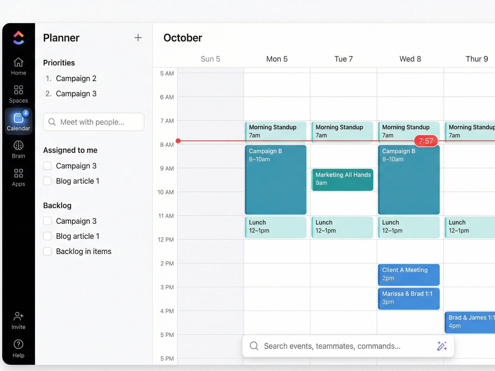Image resolution: width=495 pixels, height=371 pixels.
Task: Open Spaces from the sidebar
Action: pos(18,93)
